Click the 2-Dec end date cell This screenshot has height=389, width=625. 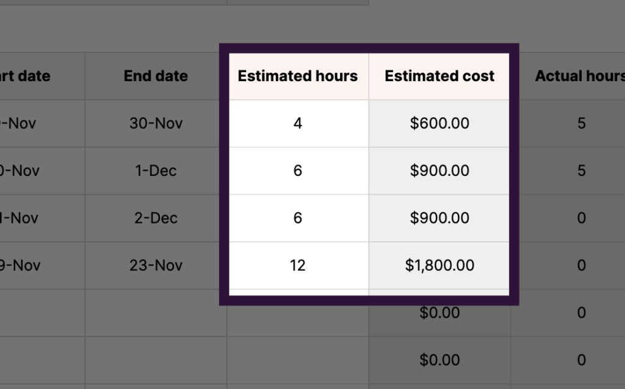156,218
